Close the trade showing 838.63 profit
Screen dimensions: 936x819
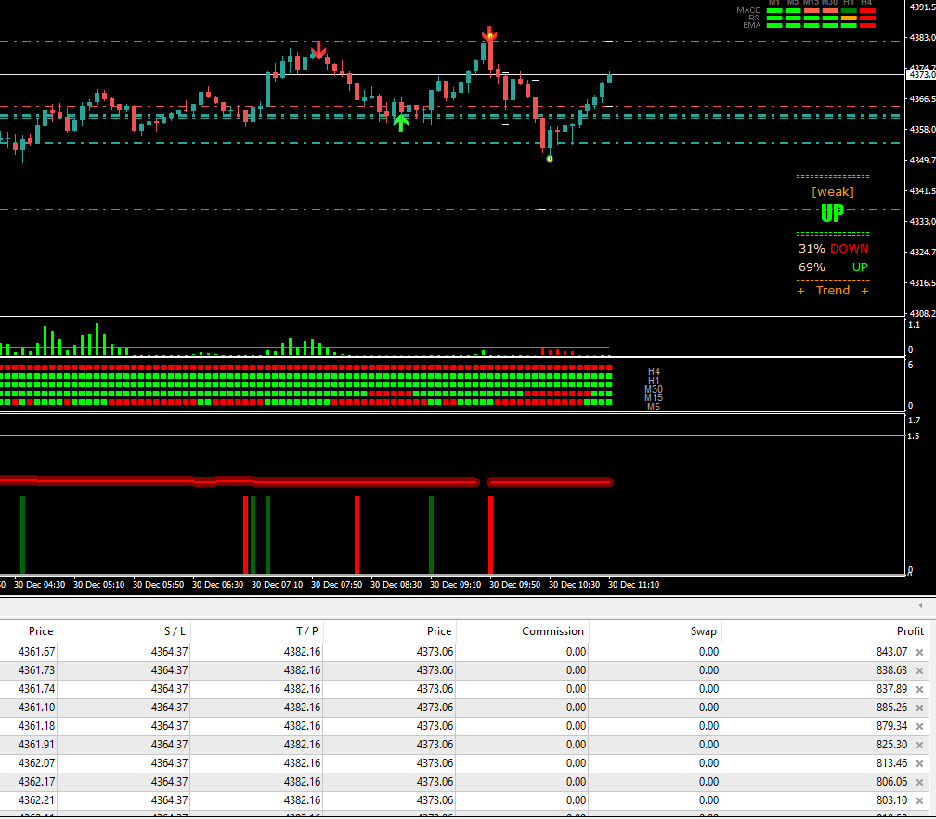click(x=919, y=670)
